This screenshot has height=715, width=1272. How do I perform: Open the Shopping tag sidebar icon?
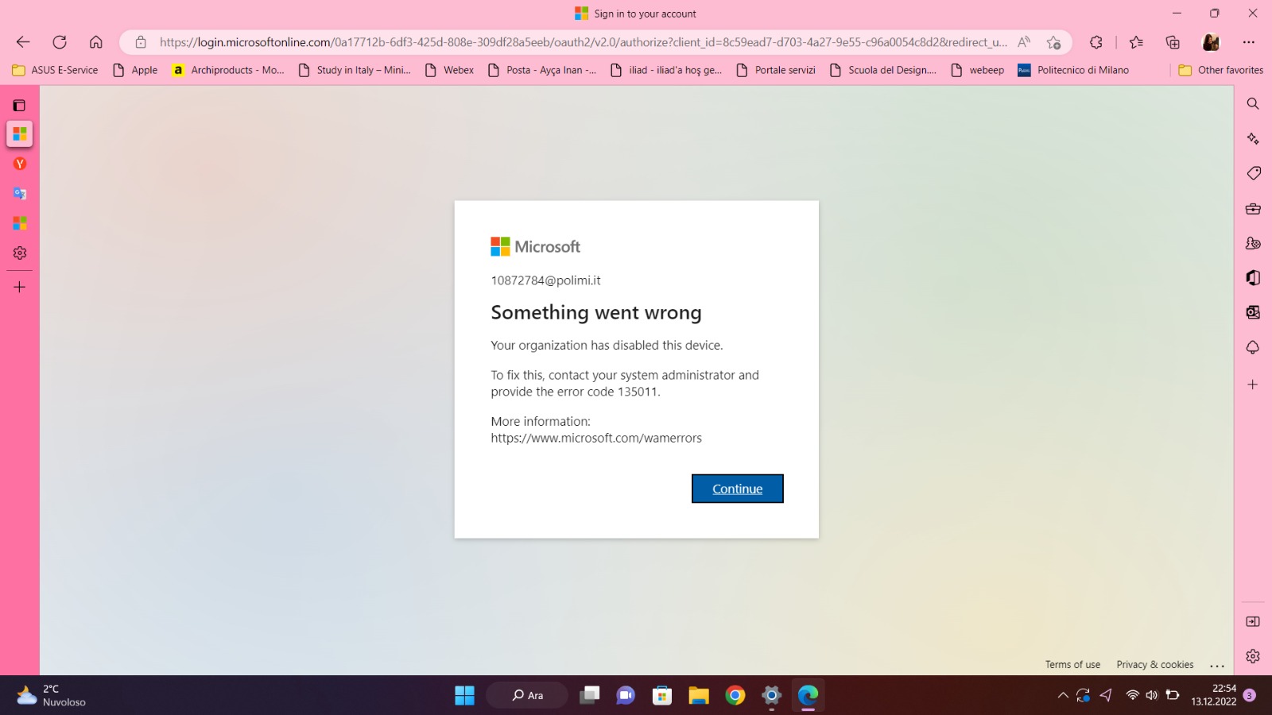(1253, 173)
